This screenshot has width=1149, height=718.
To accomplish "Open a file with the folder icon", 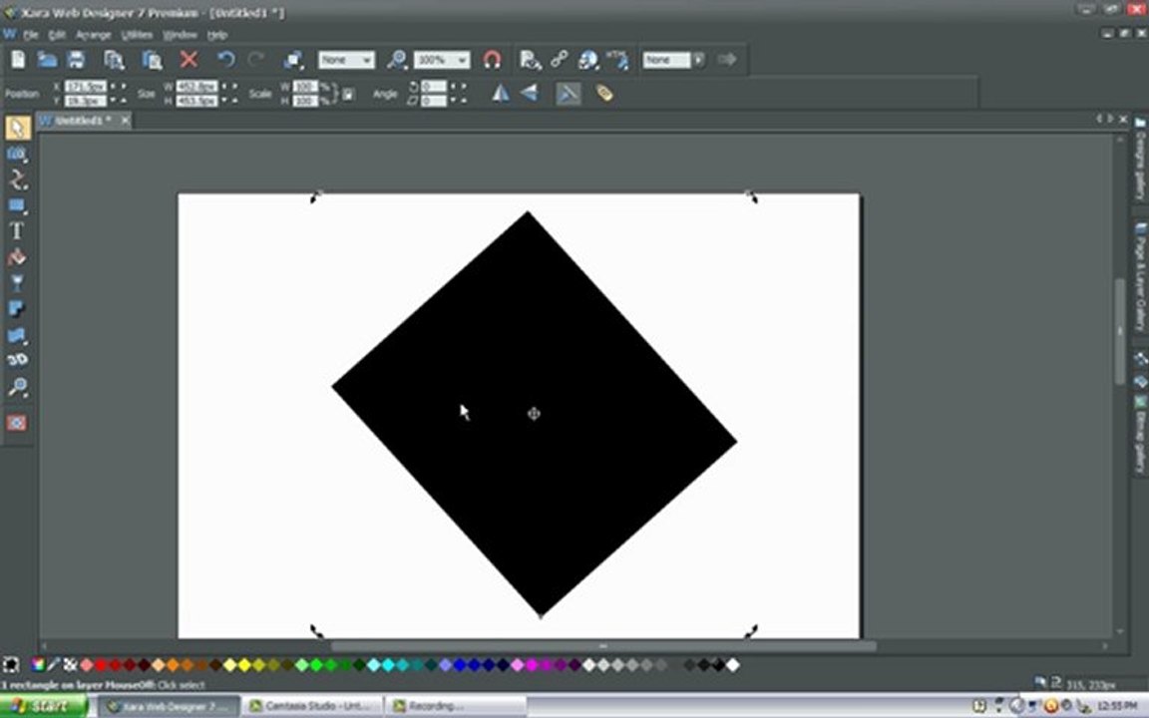I will (47, 60).
